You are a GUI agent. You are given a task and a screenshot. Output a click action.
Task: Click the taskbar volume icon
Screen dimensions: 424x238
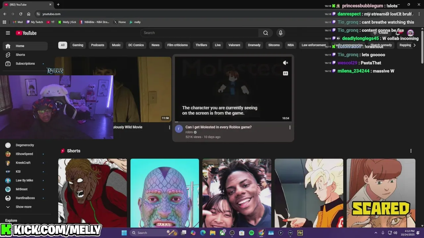click(395, 233)
